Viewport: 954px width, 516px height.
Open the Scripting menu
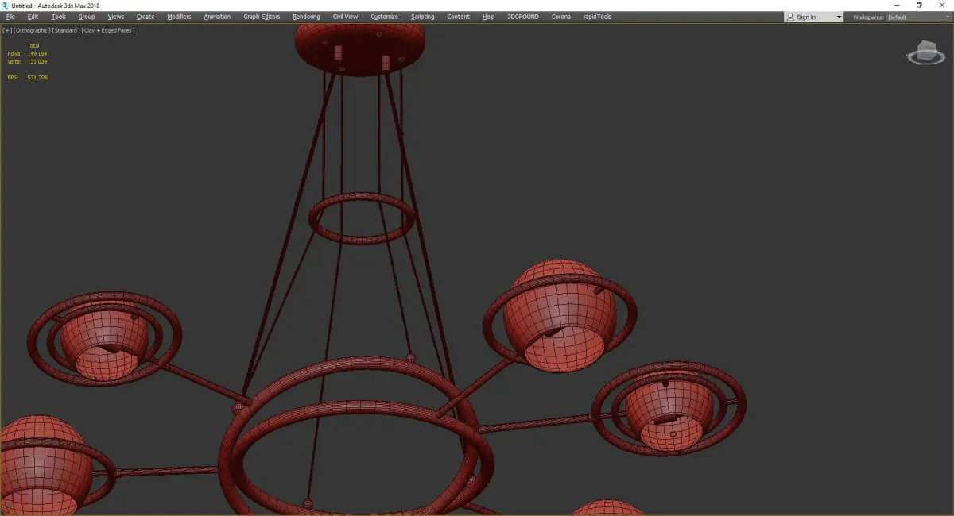point(423,17)
